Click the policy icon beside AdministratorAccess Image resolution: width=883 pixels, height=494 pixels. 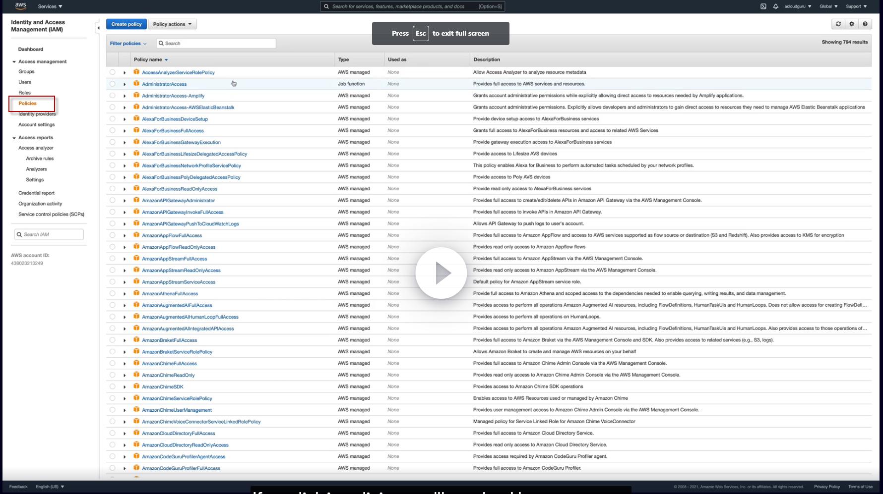click(x=136, y=84)
